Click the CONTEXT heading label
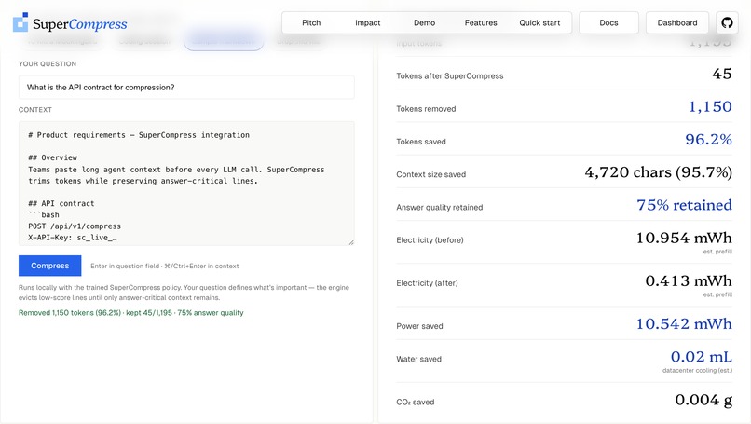751x424 pixels. pos(35,110)
